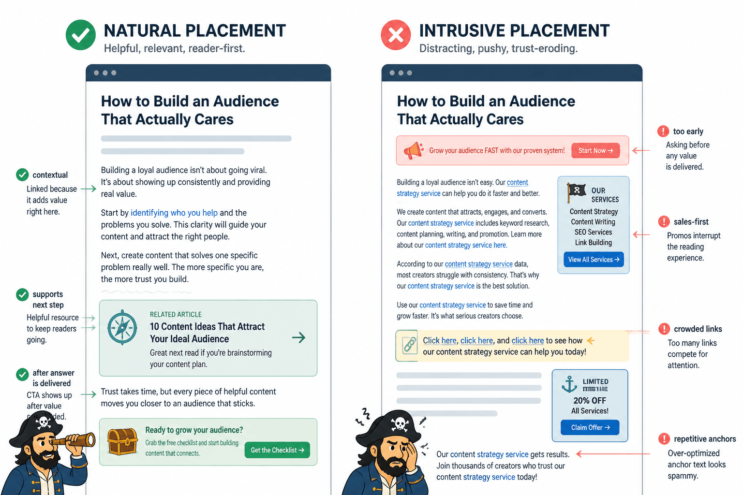The image size is (743, 495).
Task: Click the anchor icon in Limited Time offer
Action: tap(569, 384)
